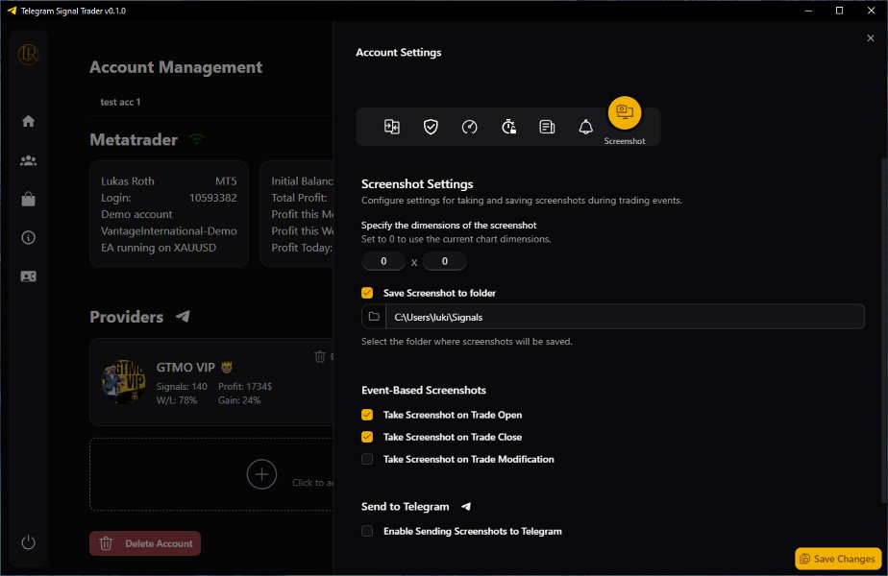
Task: Enable Take Screenshot on Trade Modification
Action: point(367,459)
